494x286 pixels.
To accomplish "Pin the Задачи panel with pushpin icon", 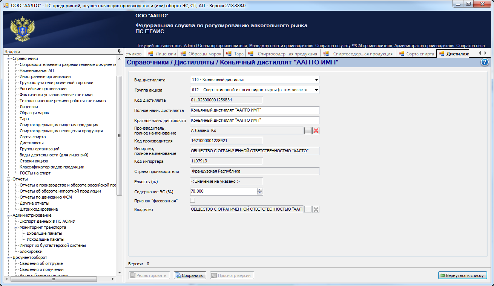I will coord(119,51).
